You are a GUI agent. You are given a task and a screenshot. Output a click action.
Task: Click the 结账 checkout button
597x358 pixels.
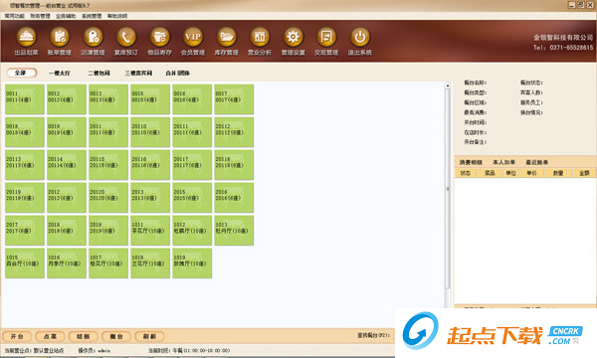(x=83, y=336)
